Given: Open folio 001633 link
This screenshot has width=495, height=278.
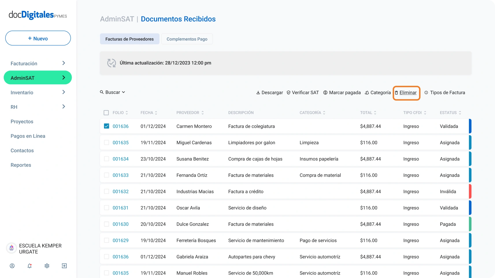Looking at the screenshot, I should [120, 175].
